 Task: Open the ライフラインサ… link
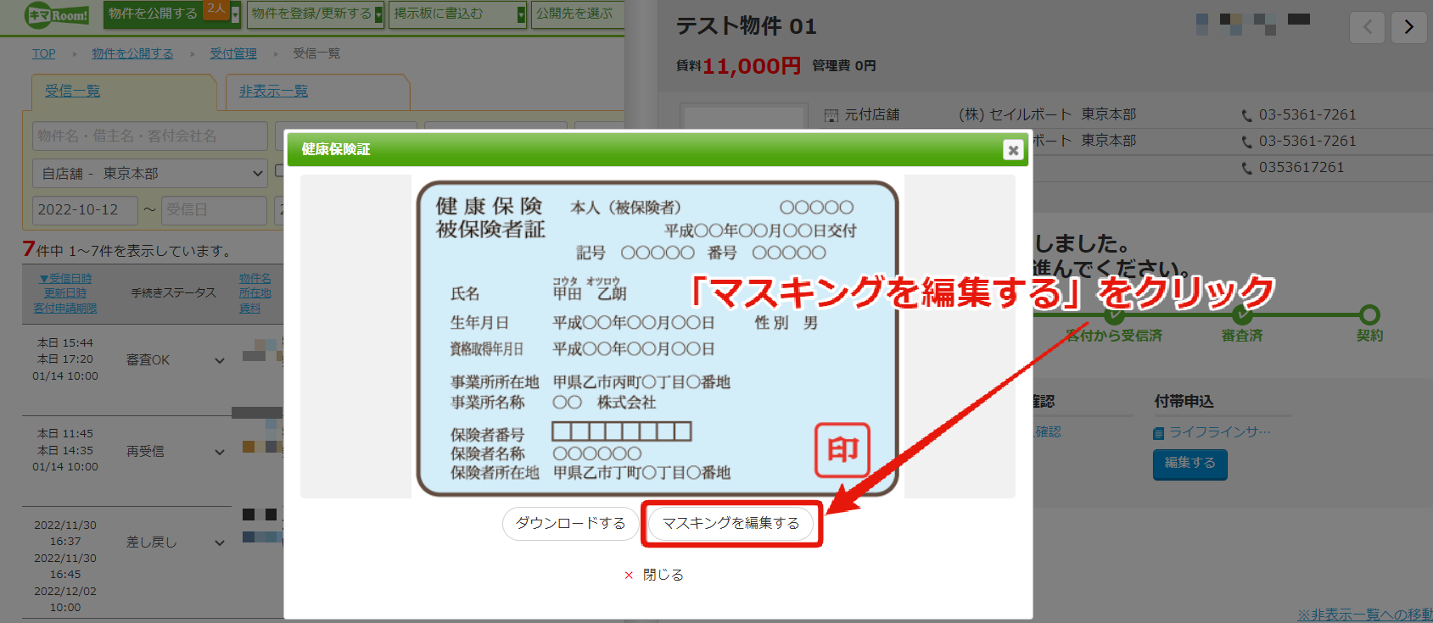(1220, 432)
